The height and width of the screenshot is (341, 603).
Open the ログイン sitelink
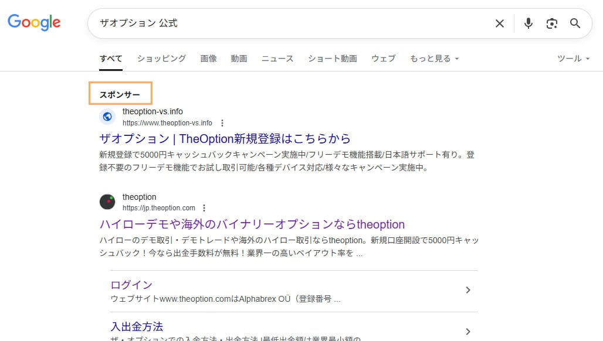coord(131,285)
